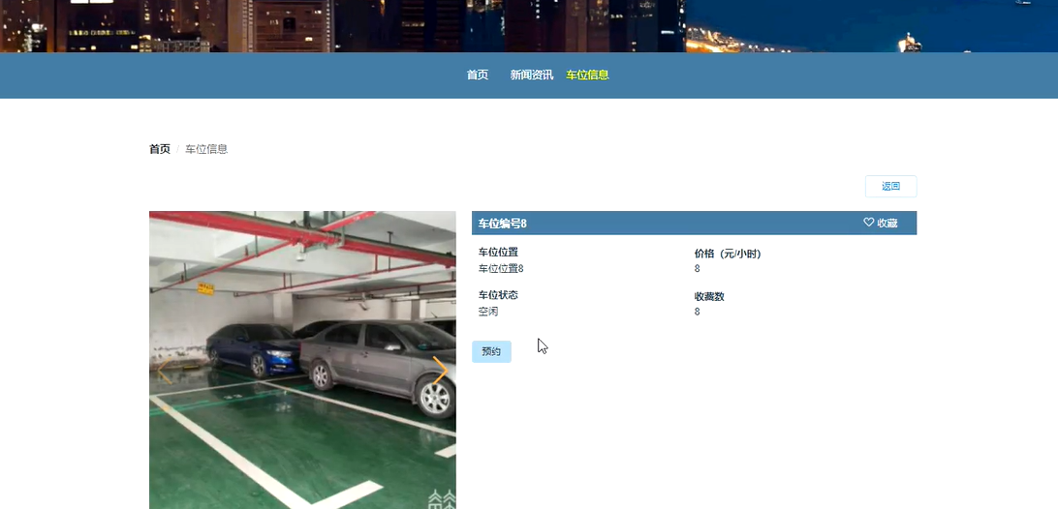Open the 新闻资讯 navigation menu item

pos(532,75)
